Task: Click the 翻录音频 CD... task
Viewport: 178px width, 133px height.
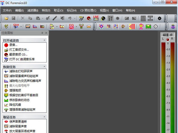Action: click(18, 54)
